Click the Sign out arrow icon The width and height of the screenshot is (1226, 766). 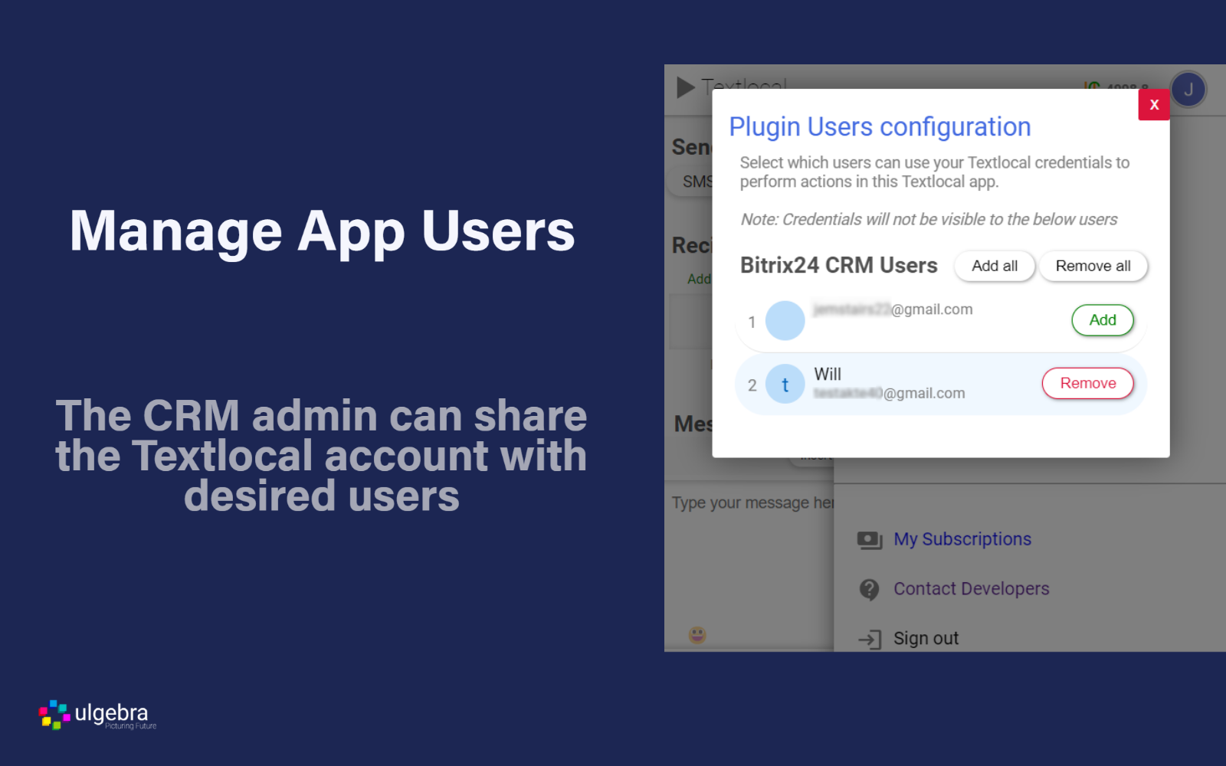(870, 639)
